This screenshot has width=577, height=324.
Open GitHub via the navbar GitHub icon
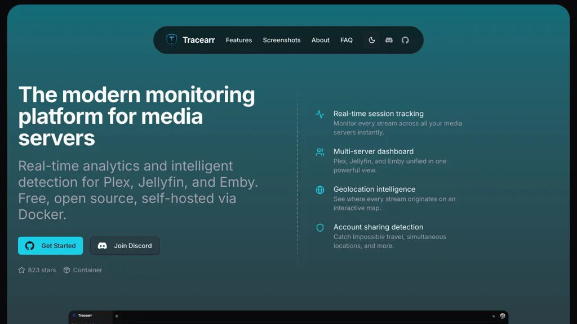click(x=405, y=40)
